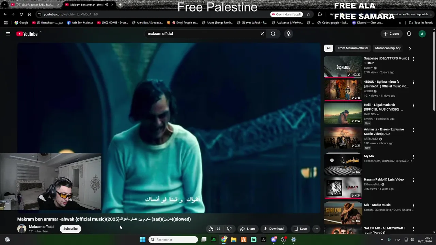
Task: Clear the search box text
Action: (x=262, y=34)
